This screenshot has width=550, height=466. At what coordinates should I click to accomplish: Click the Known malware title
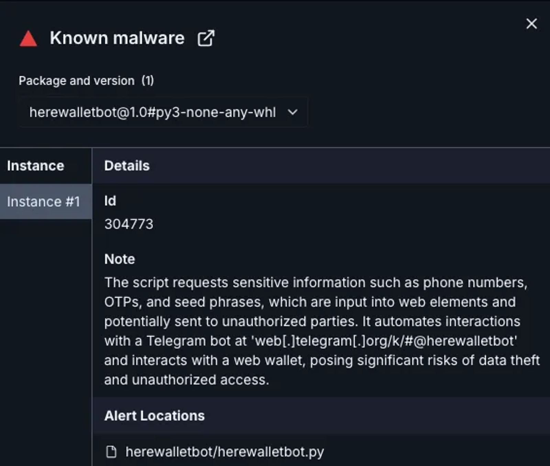tap(117, 38)
